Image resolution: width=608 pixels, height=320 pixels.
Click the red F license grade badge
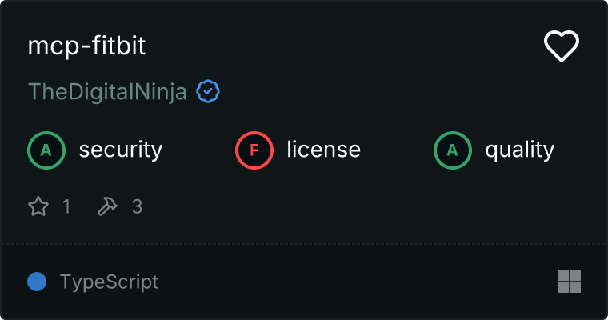[254, 150]
